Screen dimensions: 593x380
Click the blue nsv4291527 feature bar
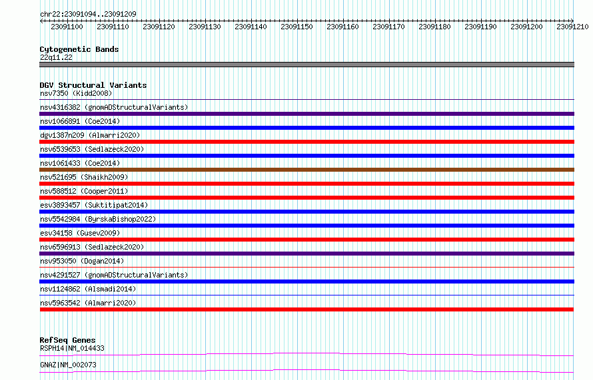[x=306, y=282]
